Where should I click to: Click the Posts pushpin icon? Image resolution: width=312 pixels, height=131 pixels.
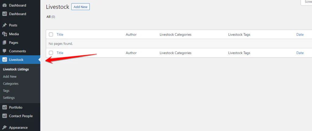click(5, 25)
